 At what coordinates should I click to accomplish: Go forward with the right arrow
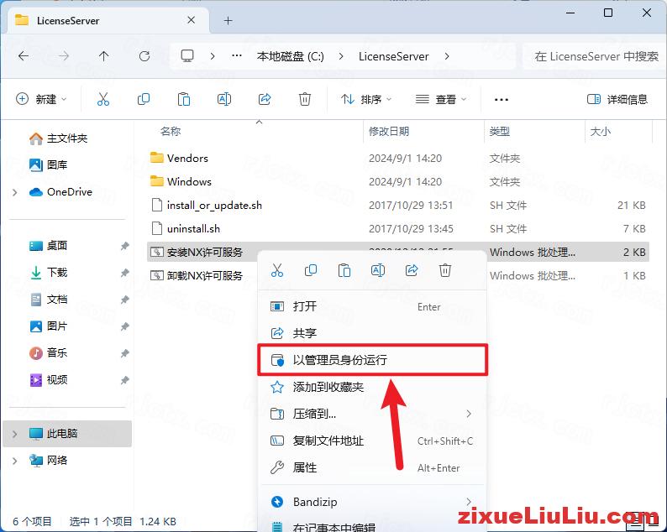tap(64, 56)
